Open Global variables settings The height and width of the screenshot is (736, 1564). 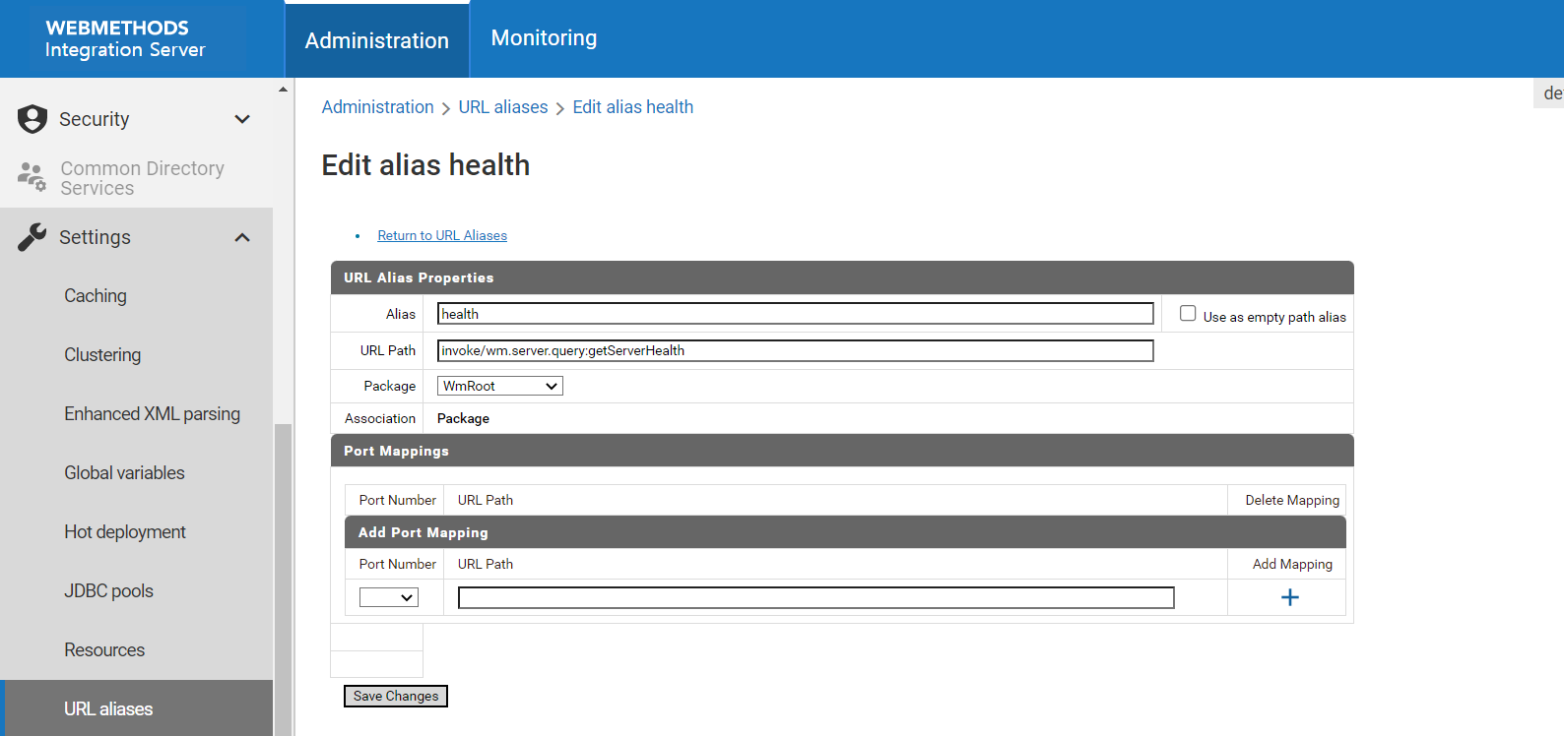124,473
